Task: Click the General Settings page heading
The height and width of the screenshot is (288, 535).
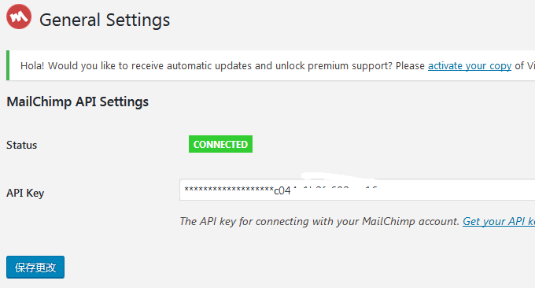Action: click(x=105, y=20)
